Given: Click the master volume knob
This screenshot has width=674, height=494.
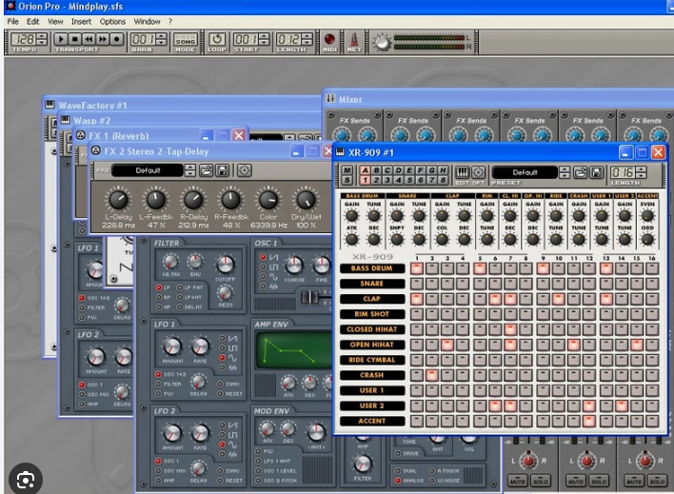Looking at the screenshot, I should coord(382,43).
